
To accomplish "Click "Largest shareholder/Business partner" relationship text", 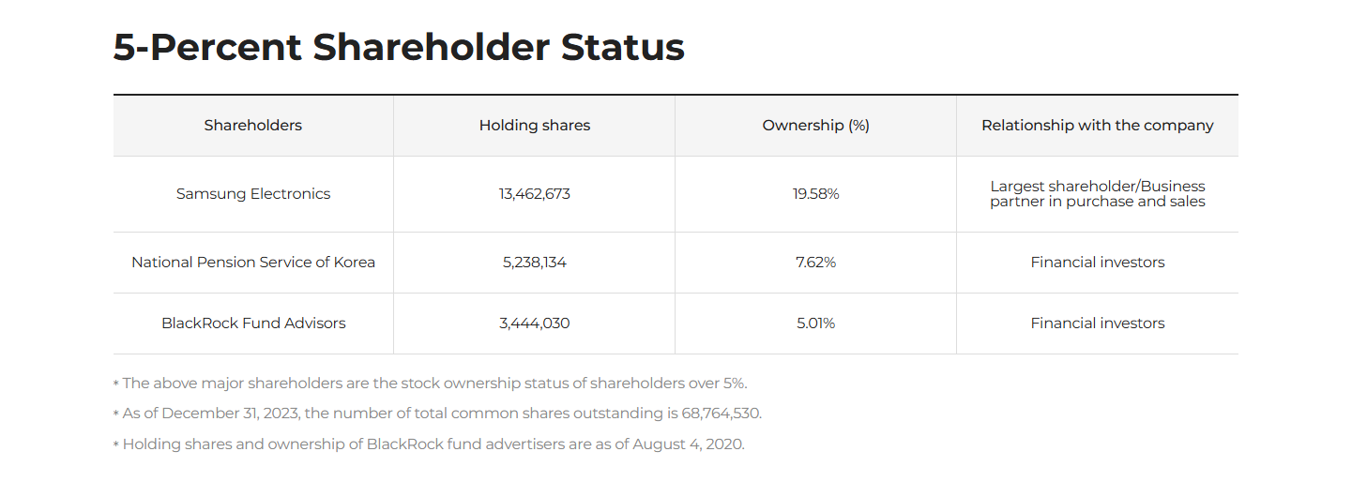I will click(1097, 194).
